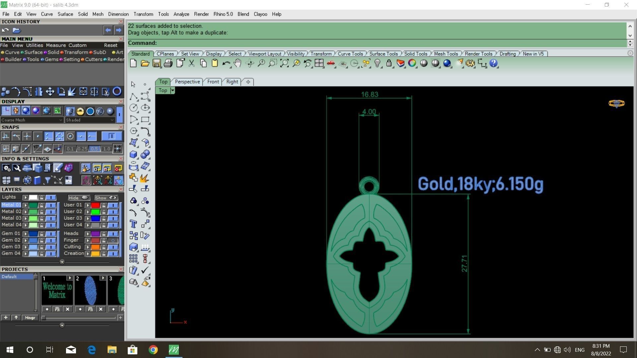Open the Shaded display mode dropdown
The height and width of the screenshot is (358, 637).
tap(90, 120)
